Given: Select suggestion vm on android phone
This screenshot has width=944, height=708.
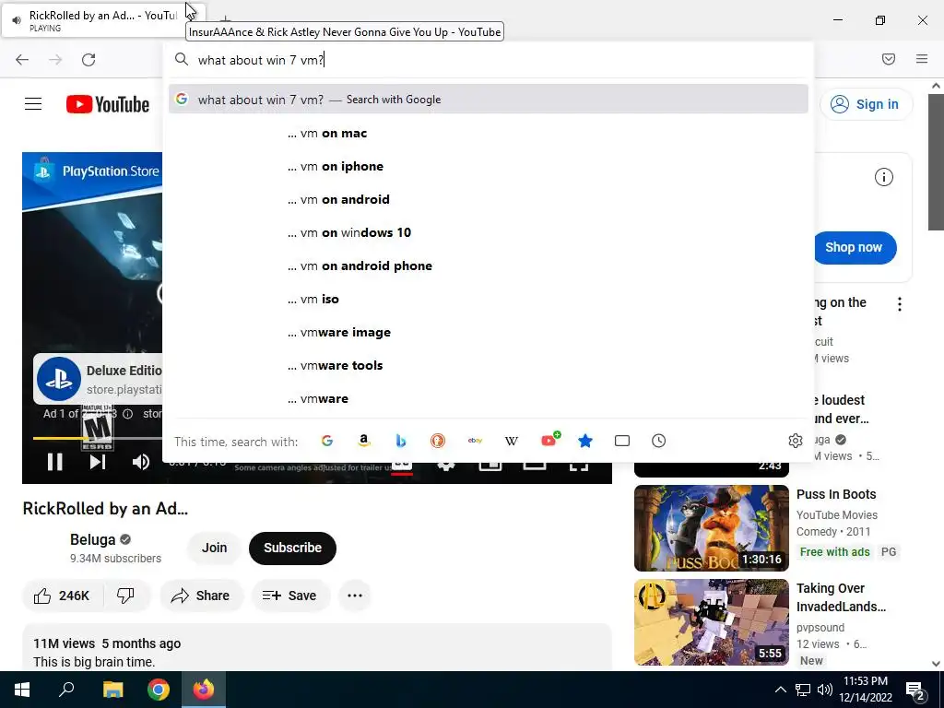Looking at the screenshot, I should (489, 265).
